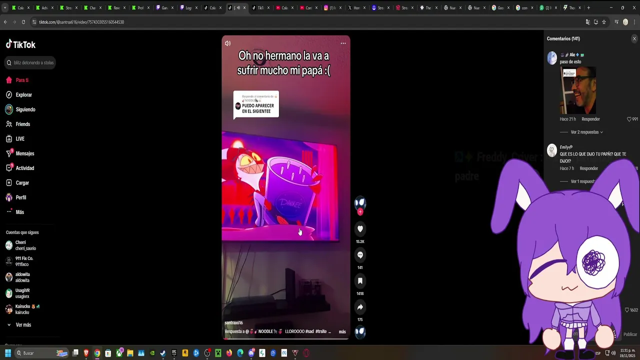The height and width of the screenshot is (360, 640).
Task: Open followed account Cherri cherri_saurio
Action: click(21, 245)
